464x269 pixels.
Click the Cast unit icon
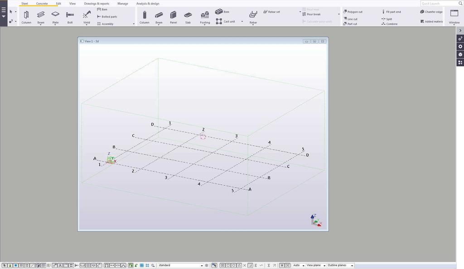pos(219,21)
